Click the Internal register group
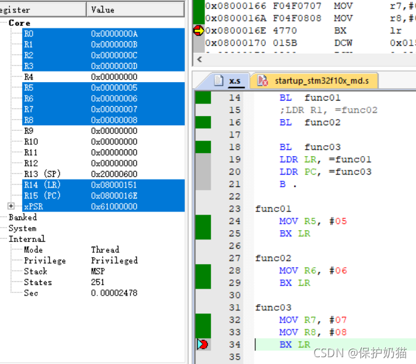416x364 pixels. click(27, 239)
